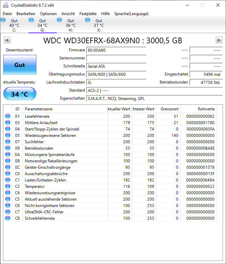Click status orb for Mittlere Anlaufzeit row
226x264 pixels.
click(x=8, y=122)
